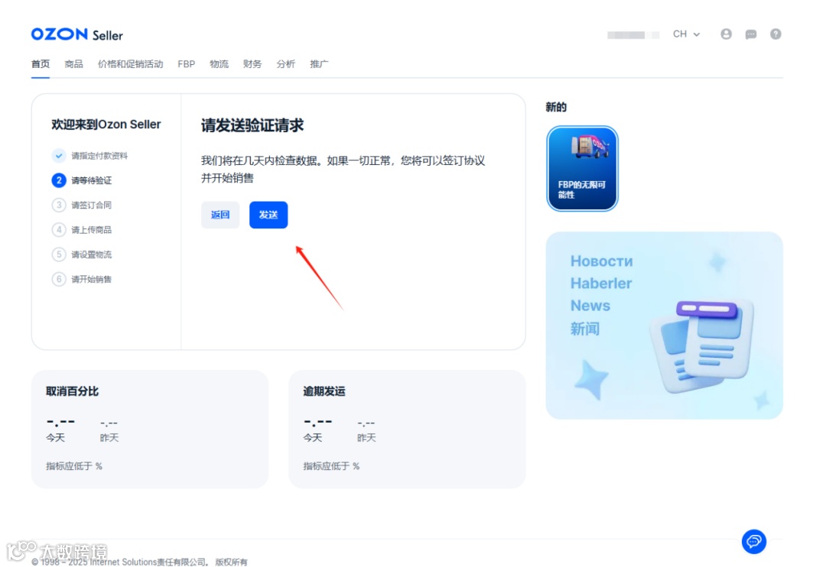Open the FBP tab

tap(186, 64)
